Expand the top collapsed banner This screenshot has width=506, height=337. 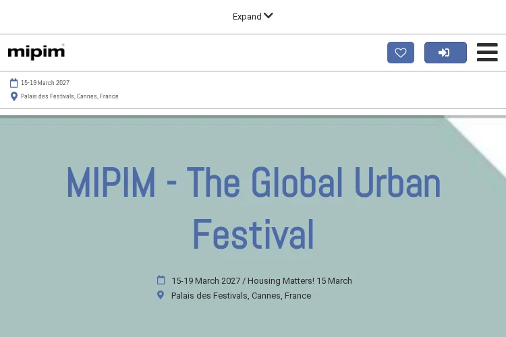[253, 16]
